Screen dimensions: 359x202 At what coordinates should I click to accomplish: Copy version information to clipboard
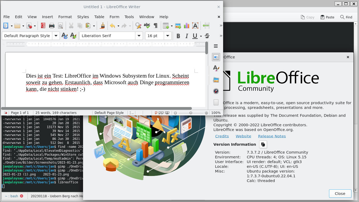click(x=263, y=144)
